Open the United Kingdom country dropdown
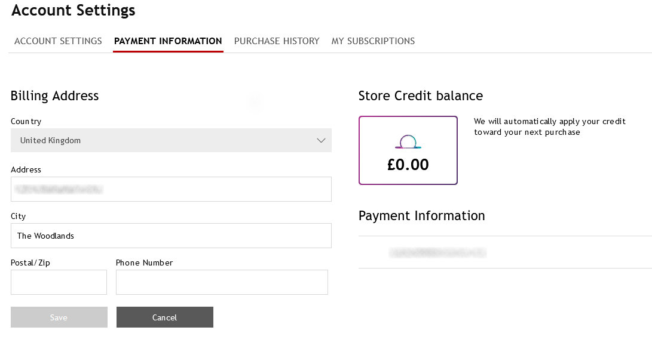This screenshot has height=358, width=652. tap(171, 141)
